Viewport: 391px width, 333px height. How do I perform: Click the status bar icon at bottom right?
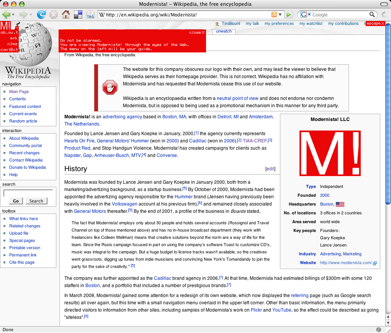tap(378, 330)
